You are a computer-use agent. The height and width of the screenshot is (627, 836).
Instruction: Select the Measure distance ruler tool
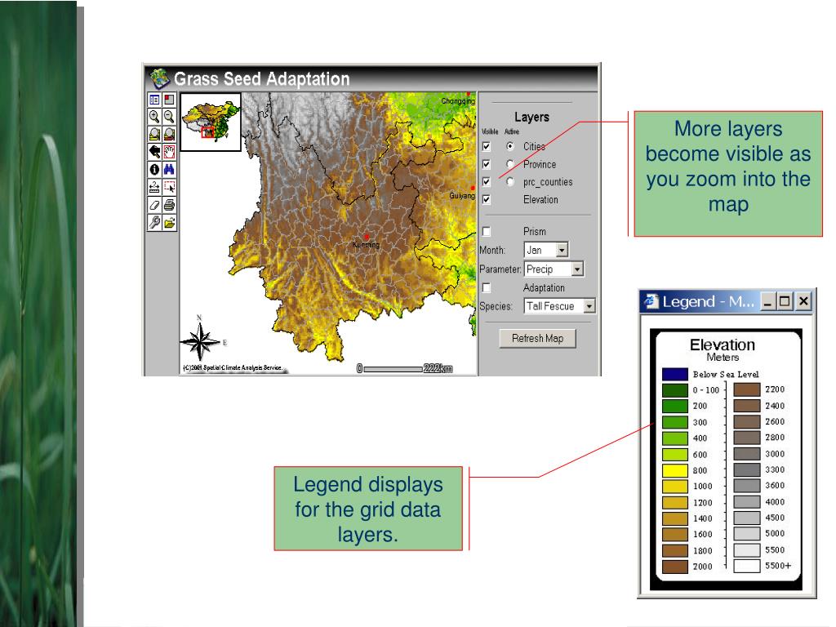(x=154, y=187)
